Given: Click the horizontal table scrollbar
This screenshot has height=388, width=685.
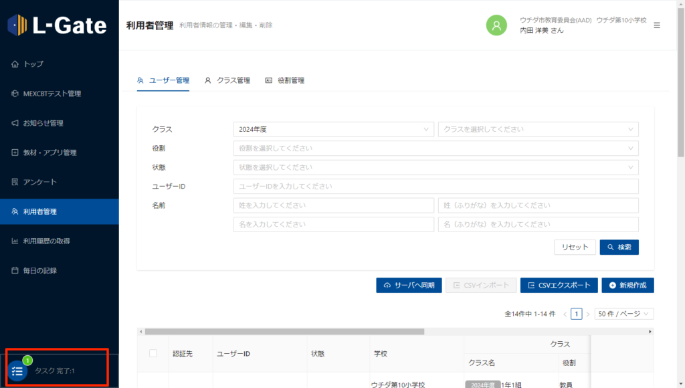Looking at the screenshot, I should point(284,331).
